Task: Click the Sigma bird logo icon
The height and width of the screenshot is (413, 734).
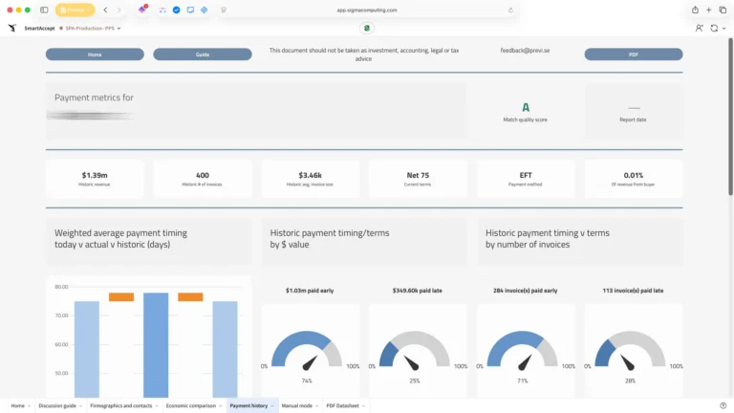Action: point(11,28)
